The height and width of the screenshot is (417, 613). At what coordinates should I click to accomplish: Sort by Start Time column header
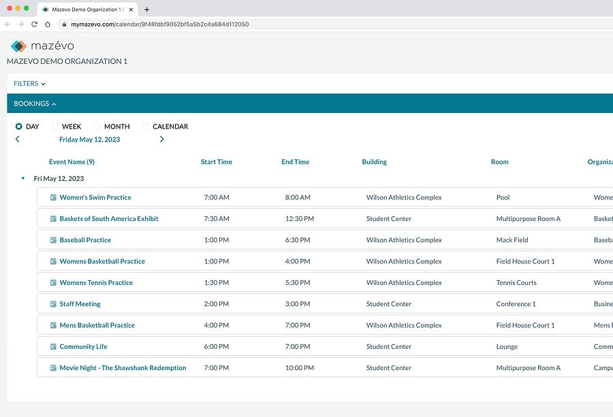217,162
